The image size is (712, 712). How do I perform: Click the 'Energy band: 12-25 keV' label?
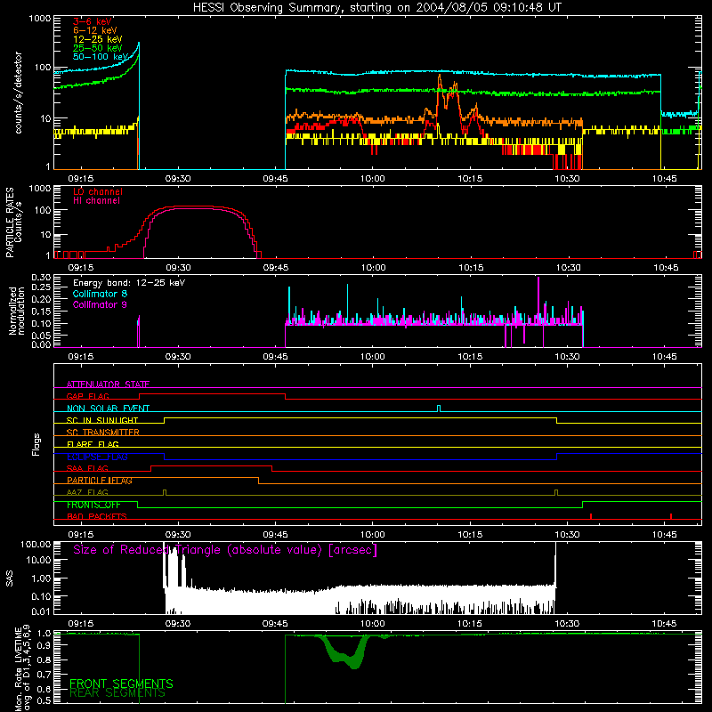[x=129, y=283]
